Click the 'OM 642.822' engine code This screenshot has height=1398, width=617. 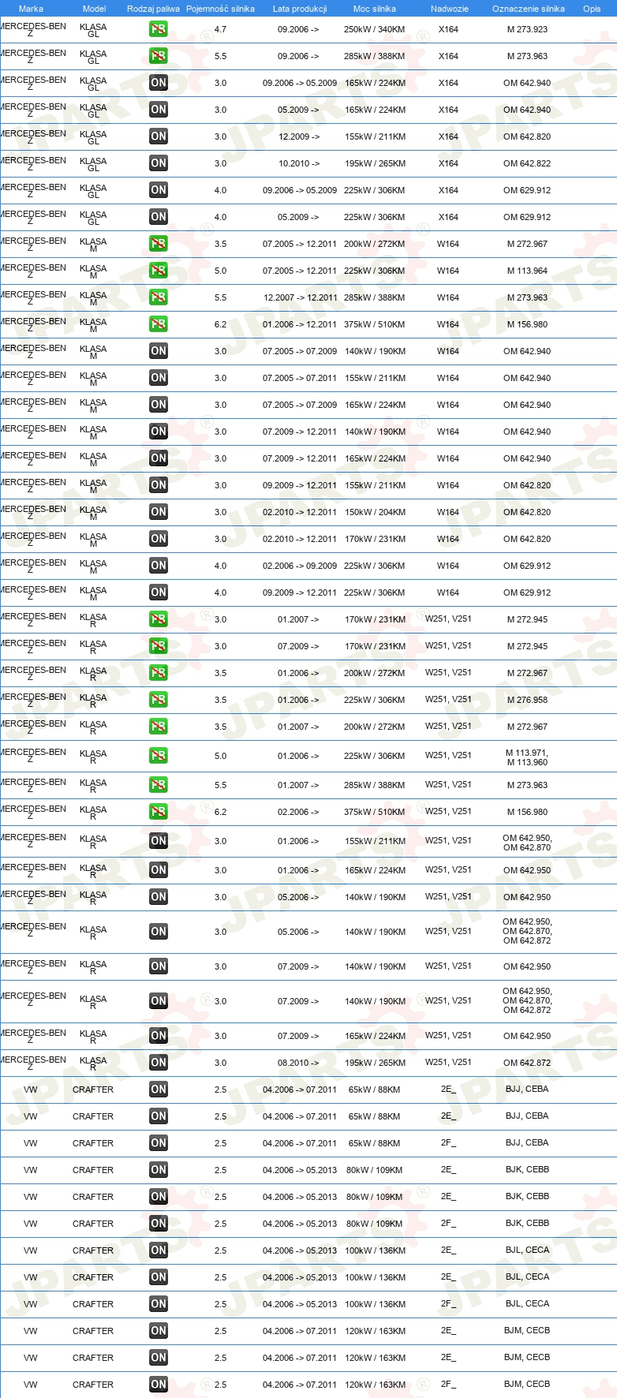tap(528, 163)
